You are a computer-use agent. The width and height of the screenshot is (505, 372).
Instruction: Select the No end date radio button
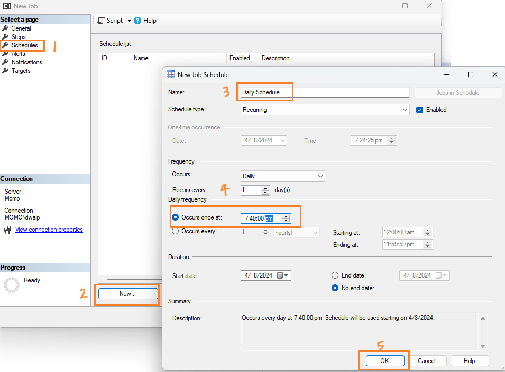(x=335, y=288)
